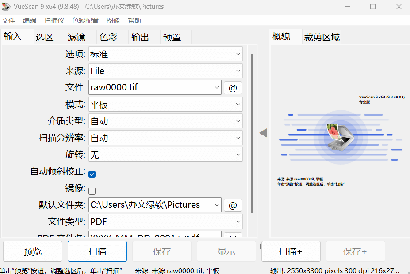Click the 预览 button
The width and height of the screenshot is (410, 274).
32,251
